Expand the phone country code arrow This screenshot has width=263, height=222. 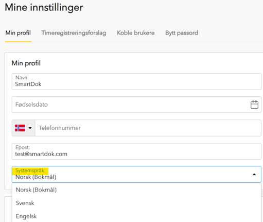30,128
